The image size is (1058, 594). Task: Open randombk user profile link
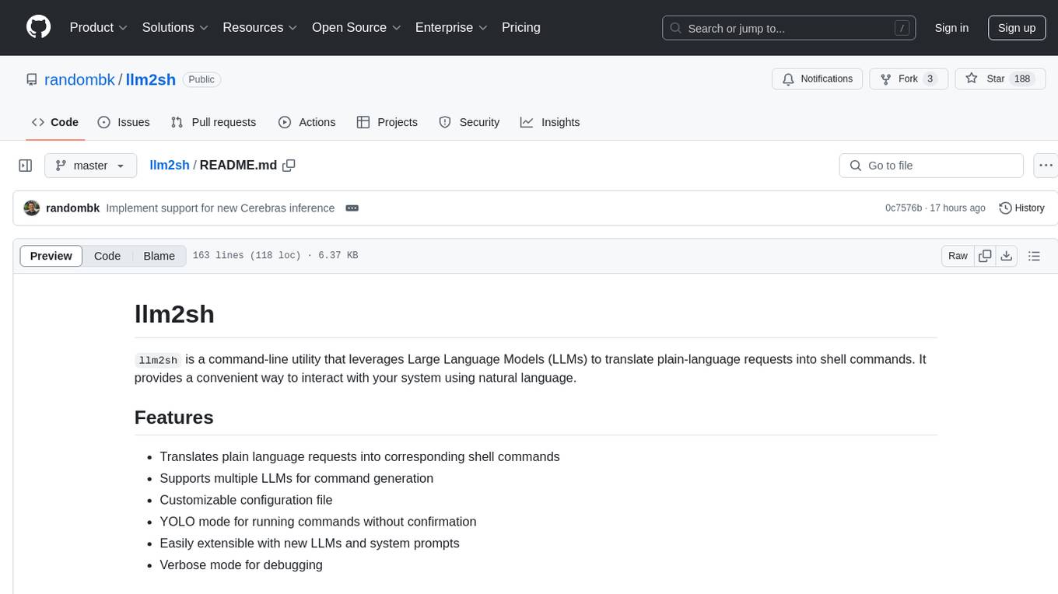coord(79,79)
